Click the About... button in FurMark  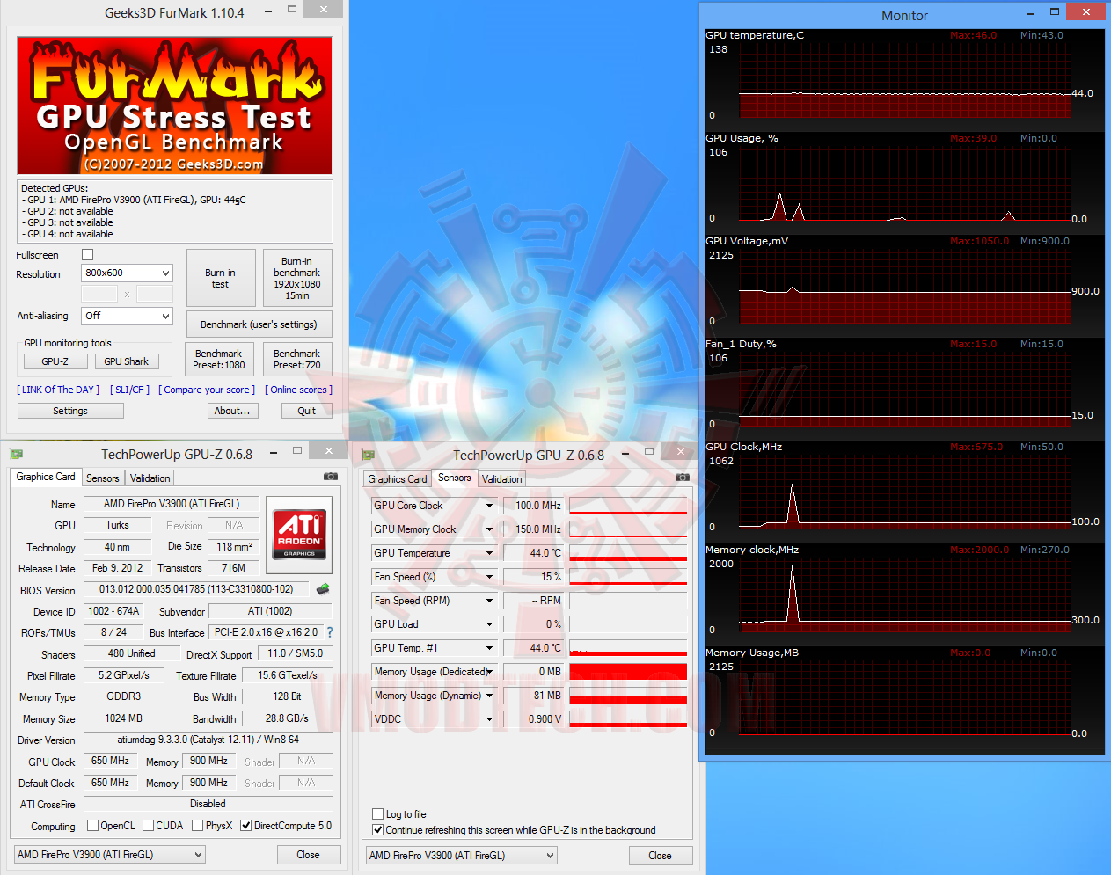[232, 411]
